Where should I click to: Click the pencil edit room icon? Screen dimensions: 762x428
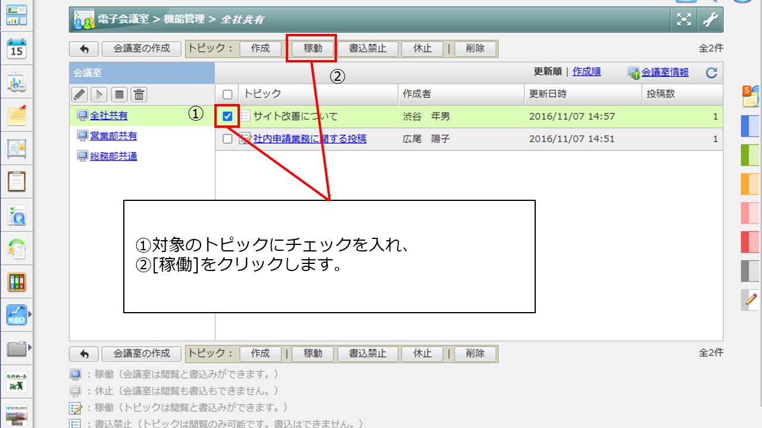coord(79,95)
